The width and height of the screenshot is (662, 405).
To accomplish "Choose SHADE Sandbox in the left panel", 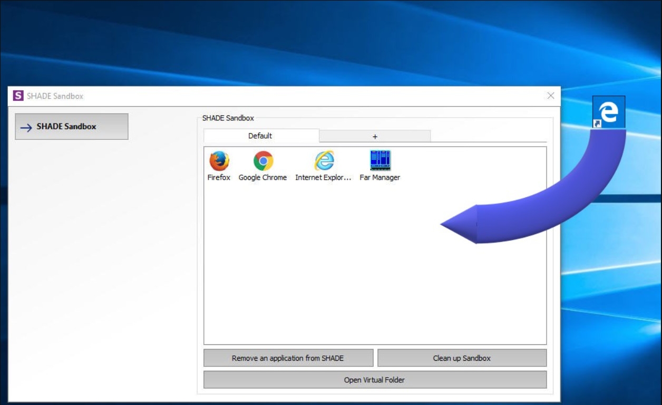I will coord(72,127).
